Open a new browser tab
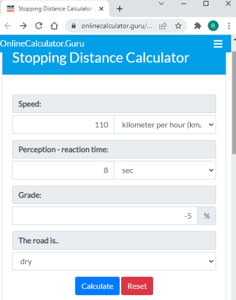236x300 pixels. (x=120, y=9)
